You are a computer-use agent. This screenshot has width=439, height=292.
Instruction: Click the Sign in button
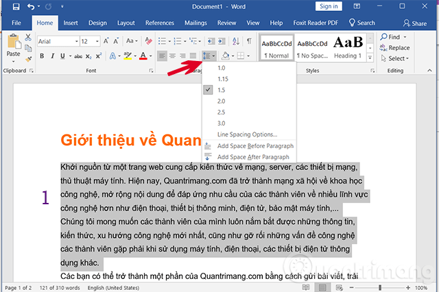[329, 6]
